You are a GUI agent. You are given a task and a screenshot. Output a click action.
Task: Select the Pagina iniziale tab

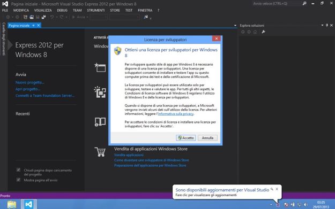click(x=19, y=25)
